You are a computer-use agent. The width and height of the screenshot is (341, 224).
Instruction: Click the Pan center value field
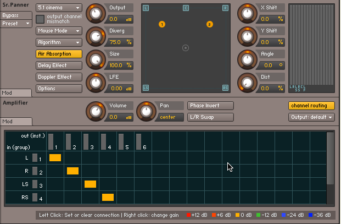click(170, 117)
